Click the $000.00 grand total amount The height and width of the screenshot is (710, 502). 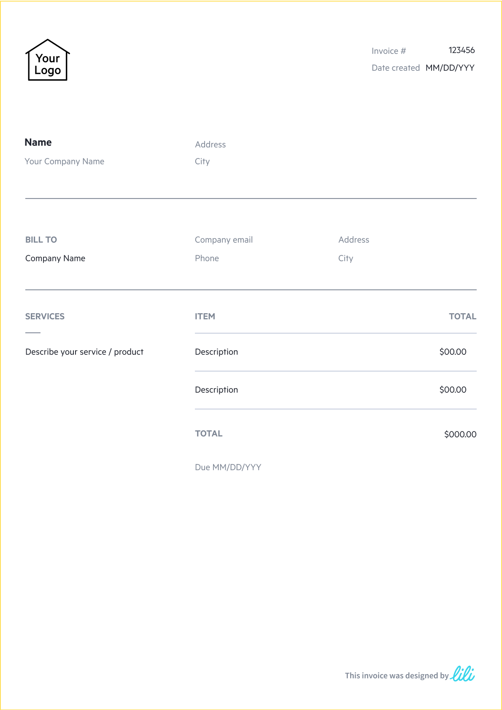(x=460, y=434)
